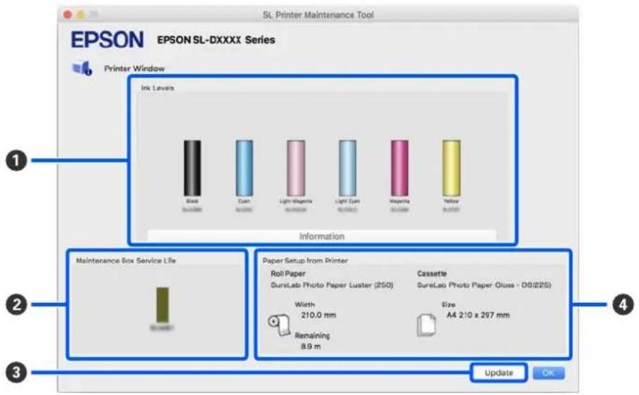
Task: Click the Update button
Action: 498,373
